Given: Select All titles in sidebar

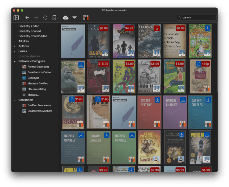Looking at the screenshot, I should tap(24, 41).
